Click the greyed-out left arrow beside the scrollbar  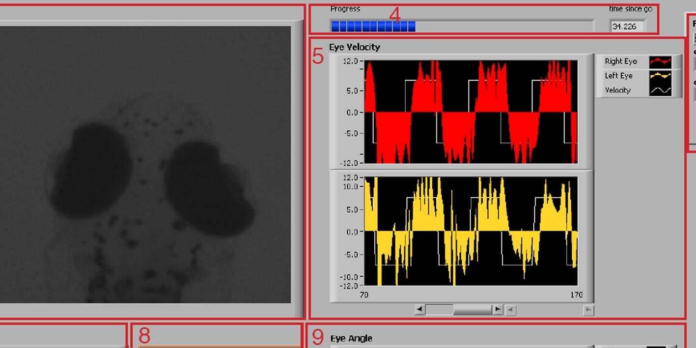coord(511,310)
